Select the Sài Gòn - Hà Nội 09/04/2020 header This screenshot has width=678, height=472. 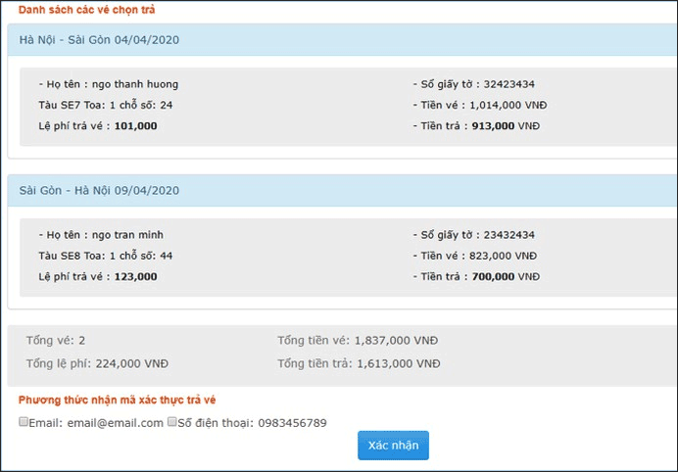(x=99, y=190)
